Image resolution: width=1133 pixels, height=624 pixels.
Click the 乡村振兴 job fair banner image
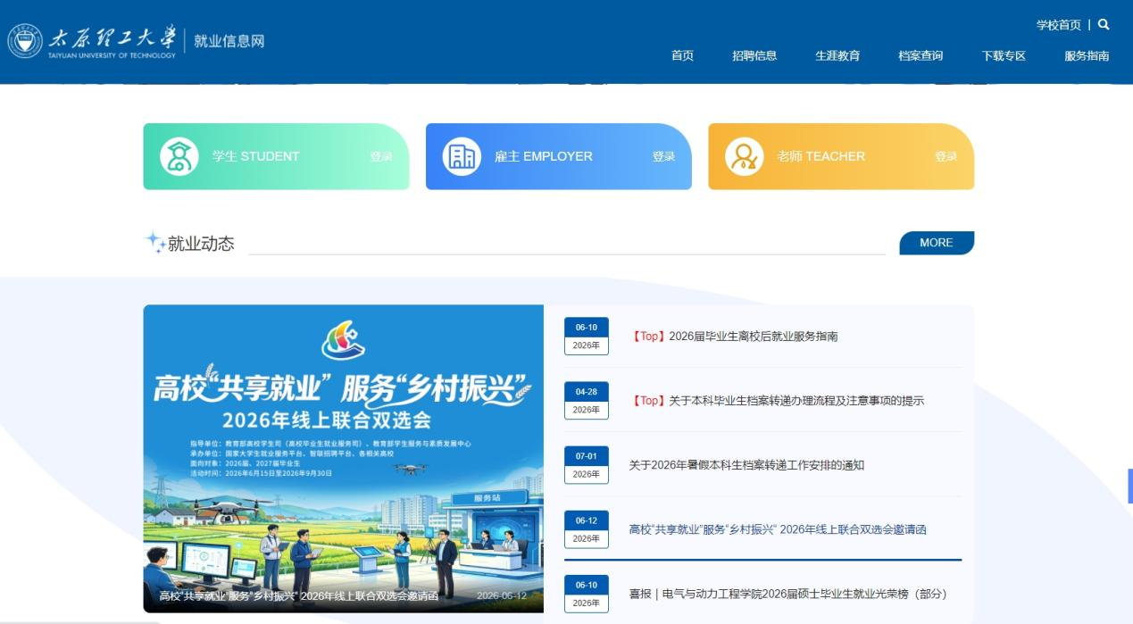coord(343,458)
